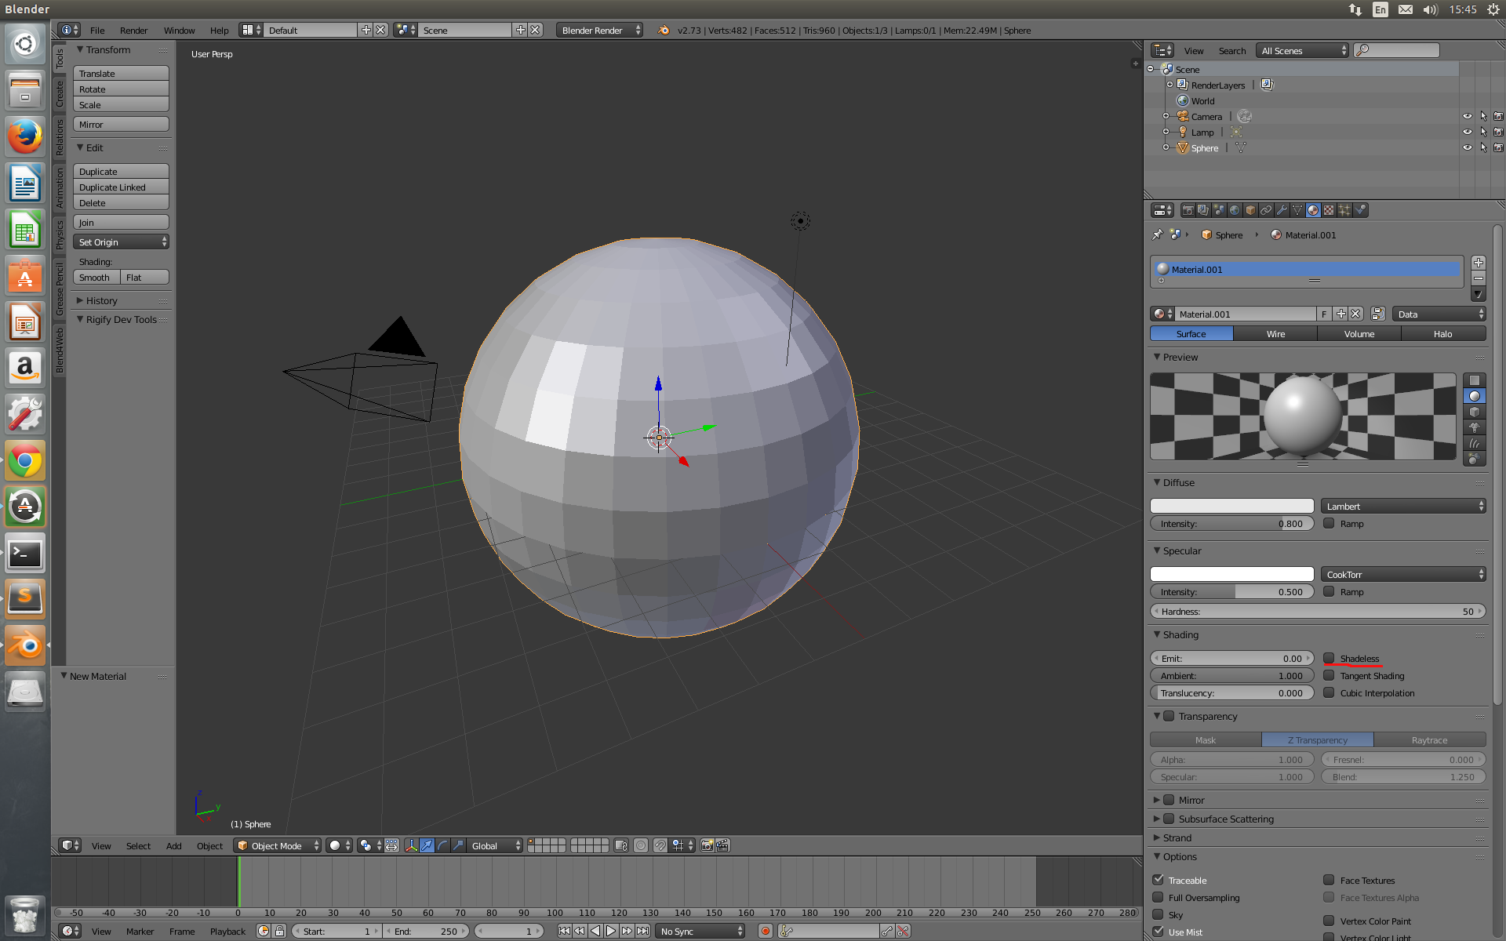Screen dimensions: 1506x941
Task: Open the Modifiers wrench tab
Action: click(x=1282, y=210)
